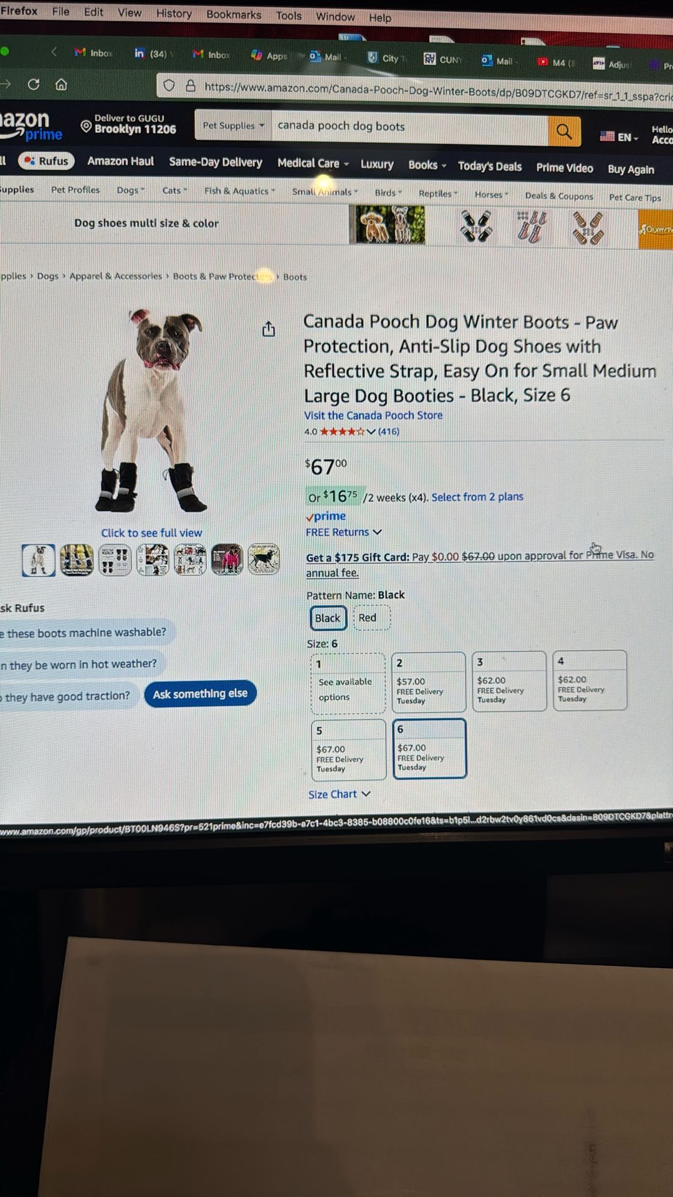Reload the page with the refresh icon
The width and height of the screenshot is (673, 1197).
tap(34, 84)
